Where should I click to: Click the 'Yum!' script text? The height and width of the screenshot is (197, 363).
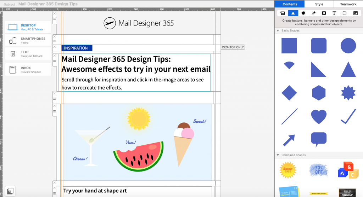131,142
